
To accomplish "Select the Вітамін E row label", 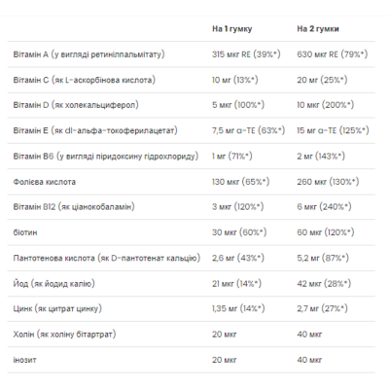I will 95,130.
